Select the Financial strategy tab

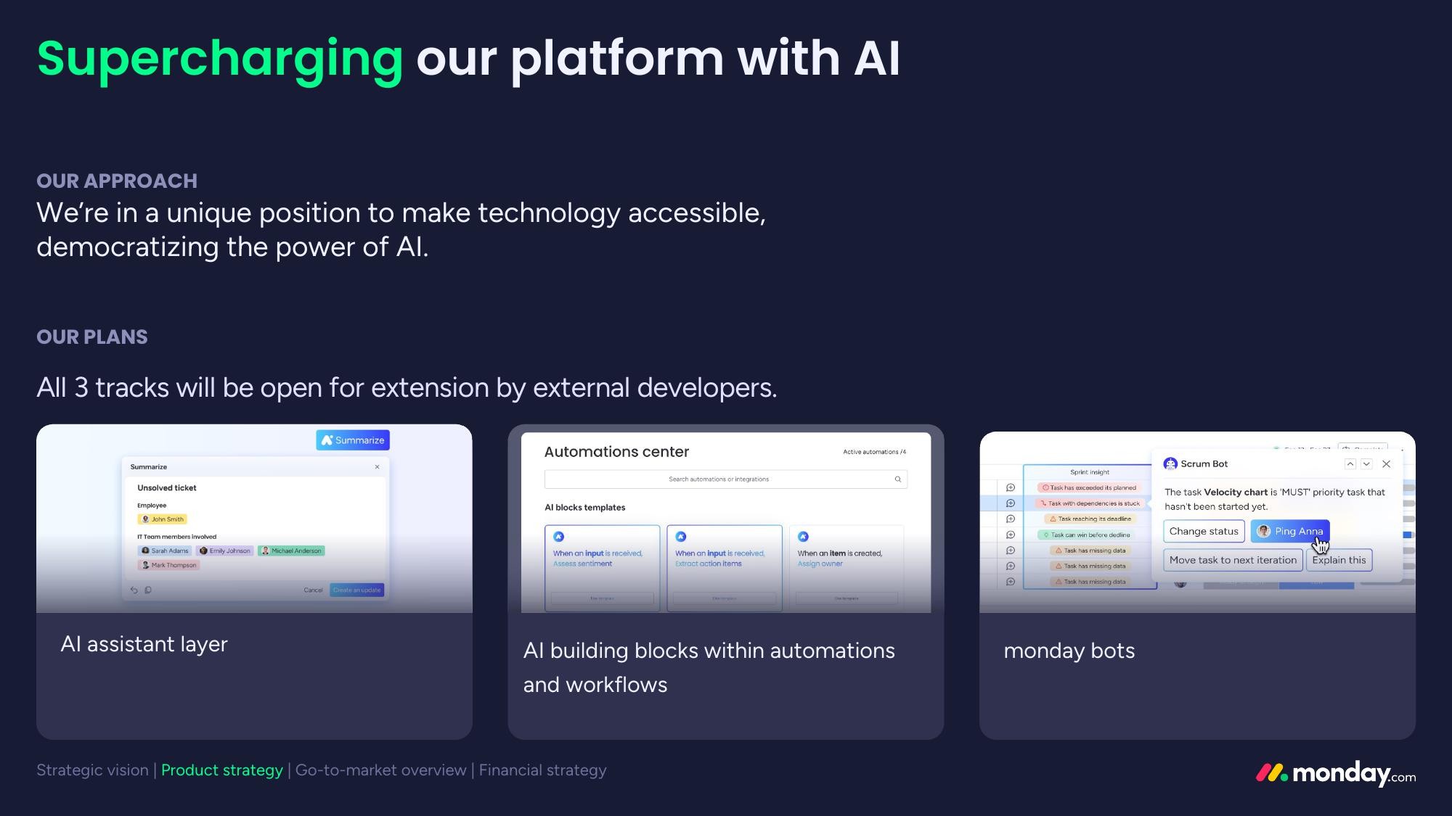pos(542,770)
